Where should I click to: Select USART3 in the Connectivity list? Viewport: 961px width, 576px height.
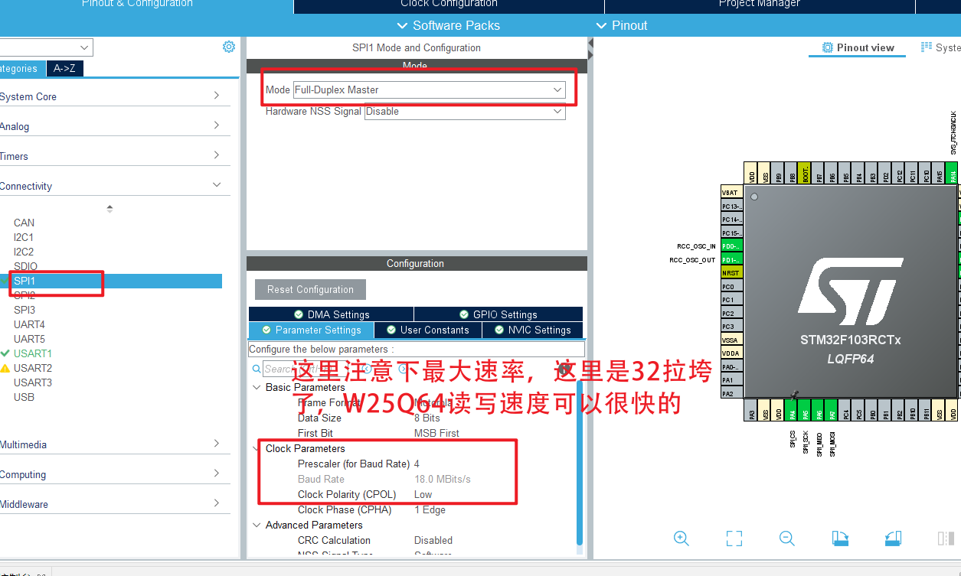click(32, 382)
